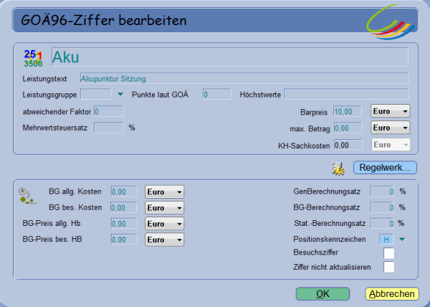Open the Barpreis currency dropdown

point(390,111)
